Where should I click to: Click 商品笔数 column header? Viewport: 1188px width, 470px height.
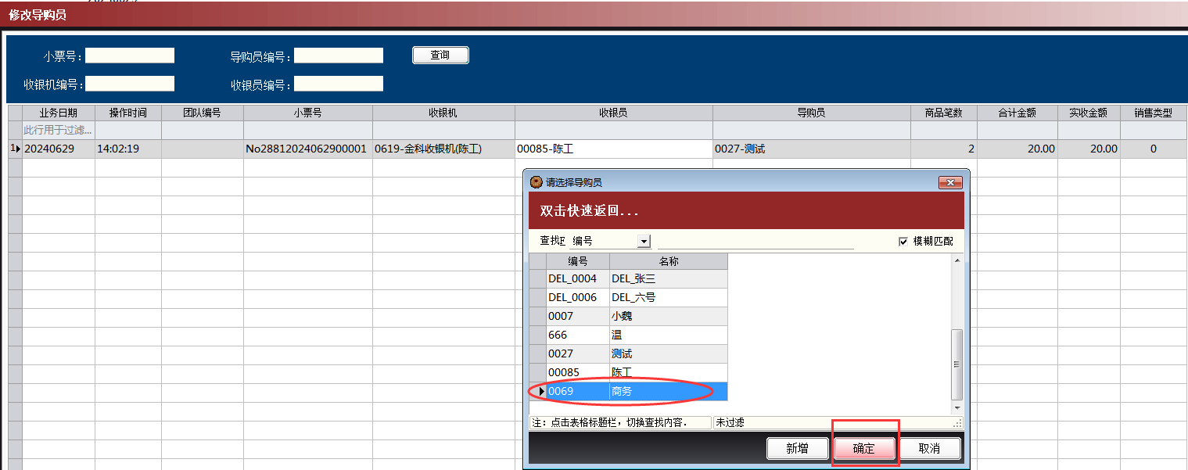pyautogui.click(x=944, y=113)
